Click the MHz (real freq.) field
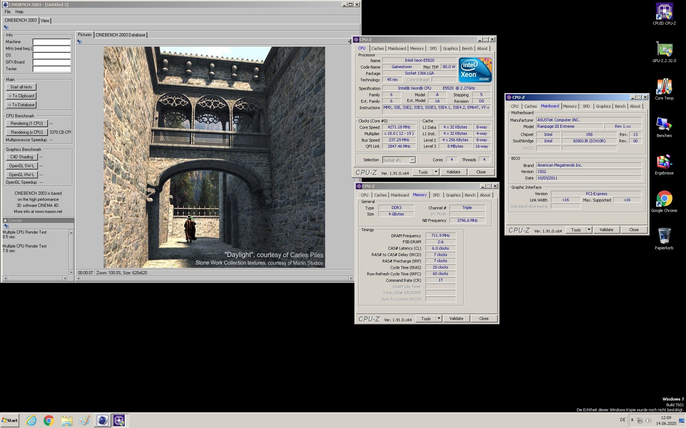Image resolution: width=686 pixels, height=428 pixels. pyautogui.click(x=52, y=49)
